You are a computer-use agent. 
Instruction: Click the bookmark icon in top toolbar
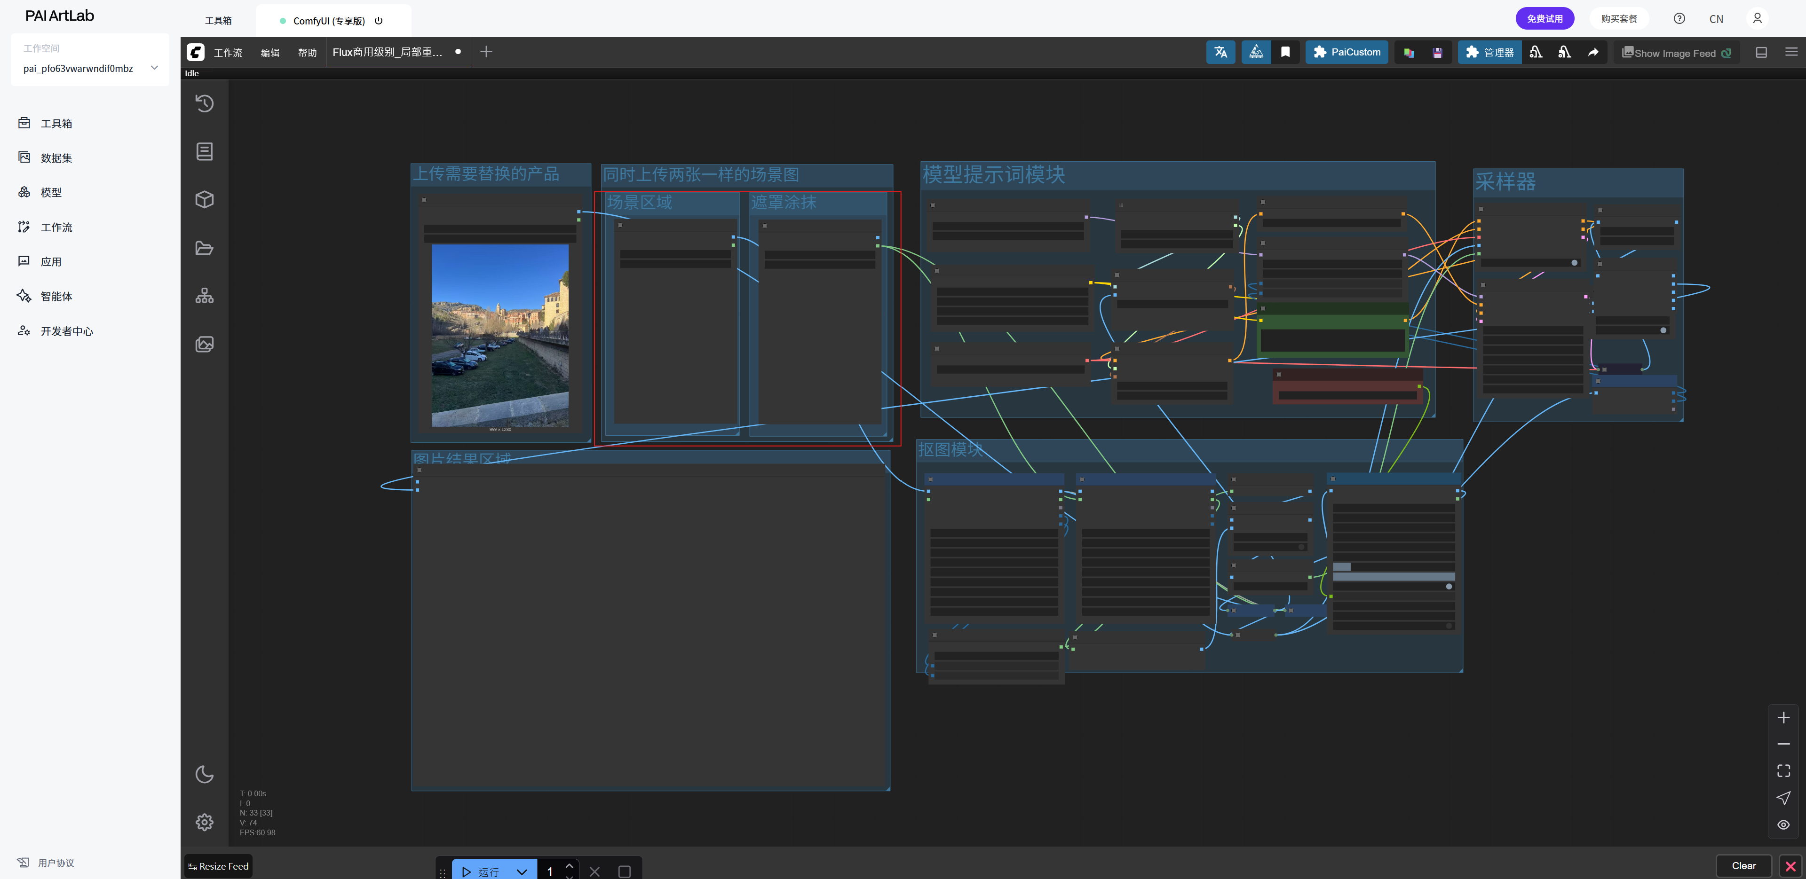pos(1285,53)
